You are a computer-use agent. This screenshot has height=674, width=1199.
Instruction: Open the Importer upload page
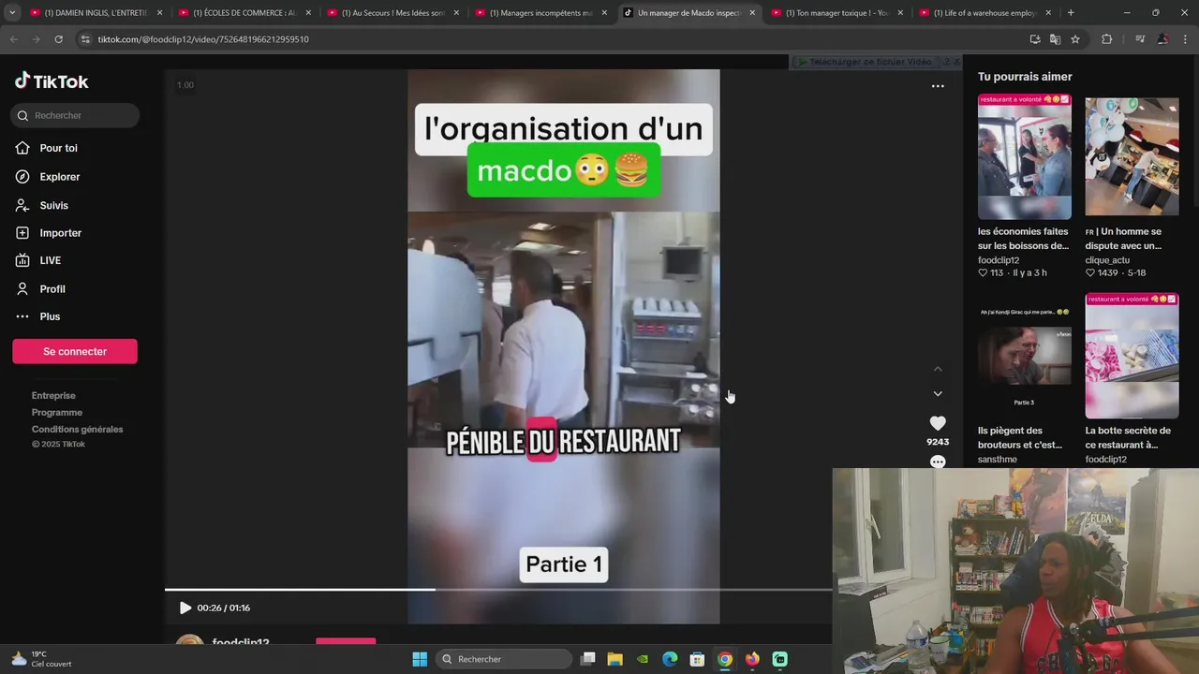[49, 233]
